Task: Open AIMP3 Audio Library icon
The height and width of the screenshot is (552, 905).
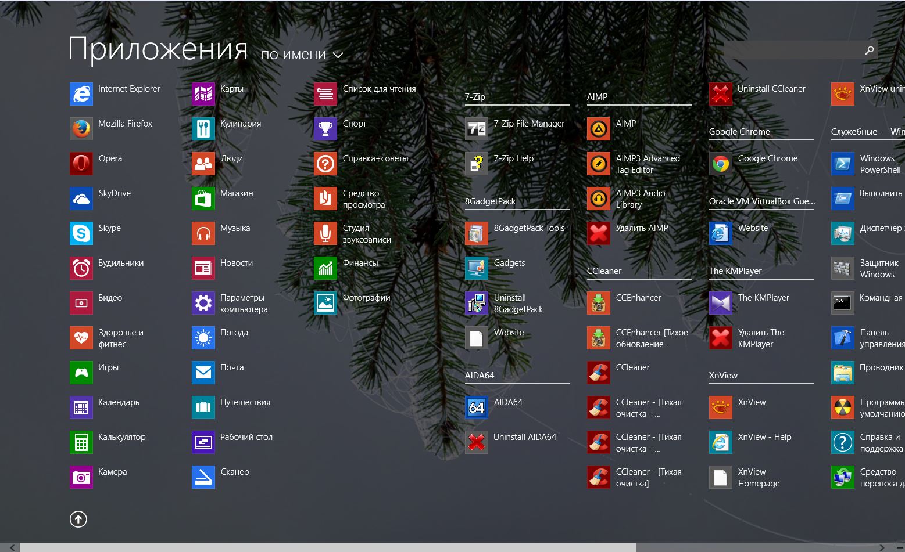Action: (x=599, y=199)
